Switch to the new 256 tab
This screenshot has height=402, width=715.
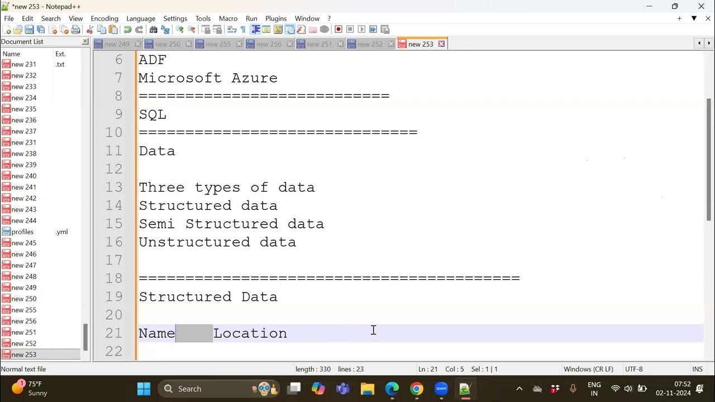269,44
